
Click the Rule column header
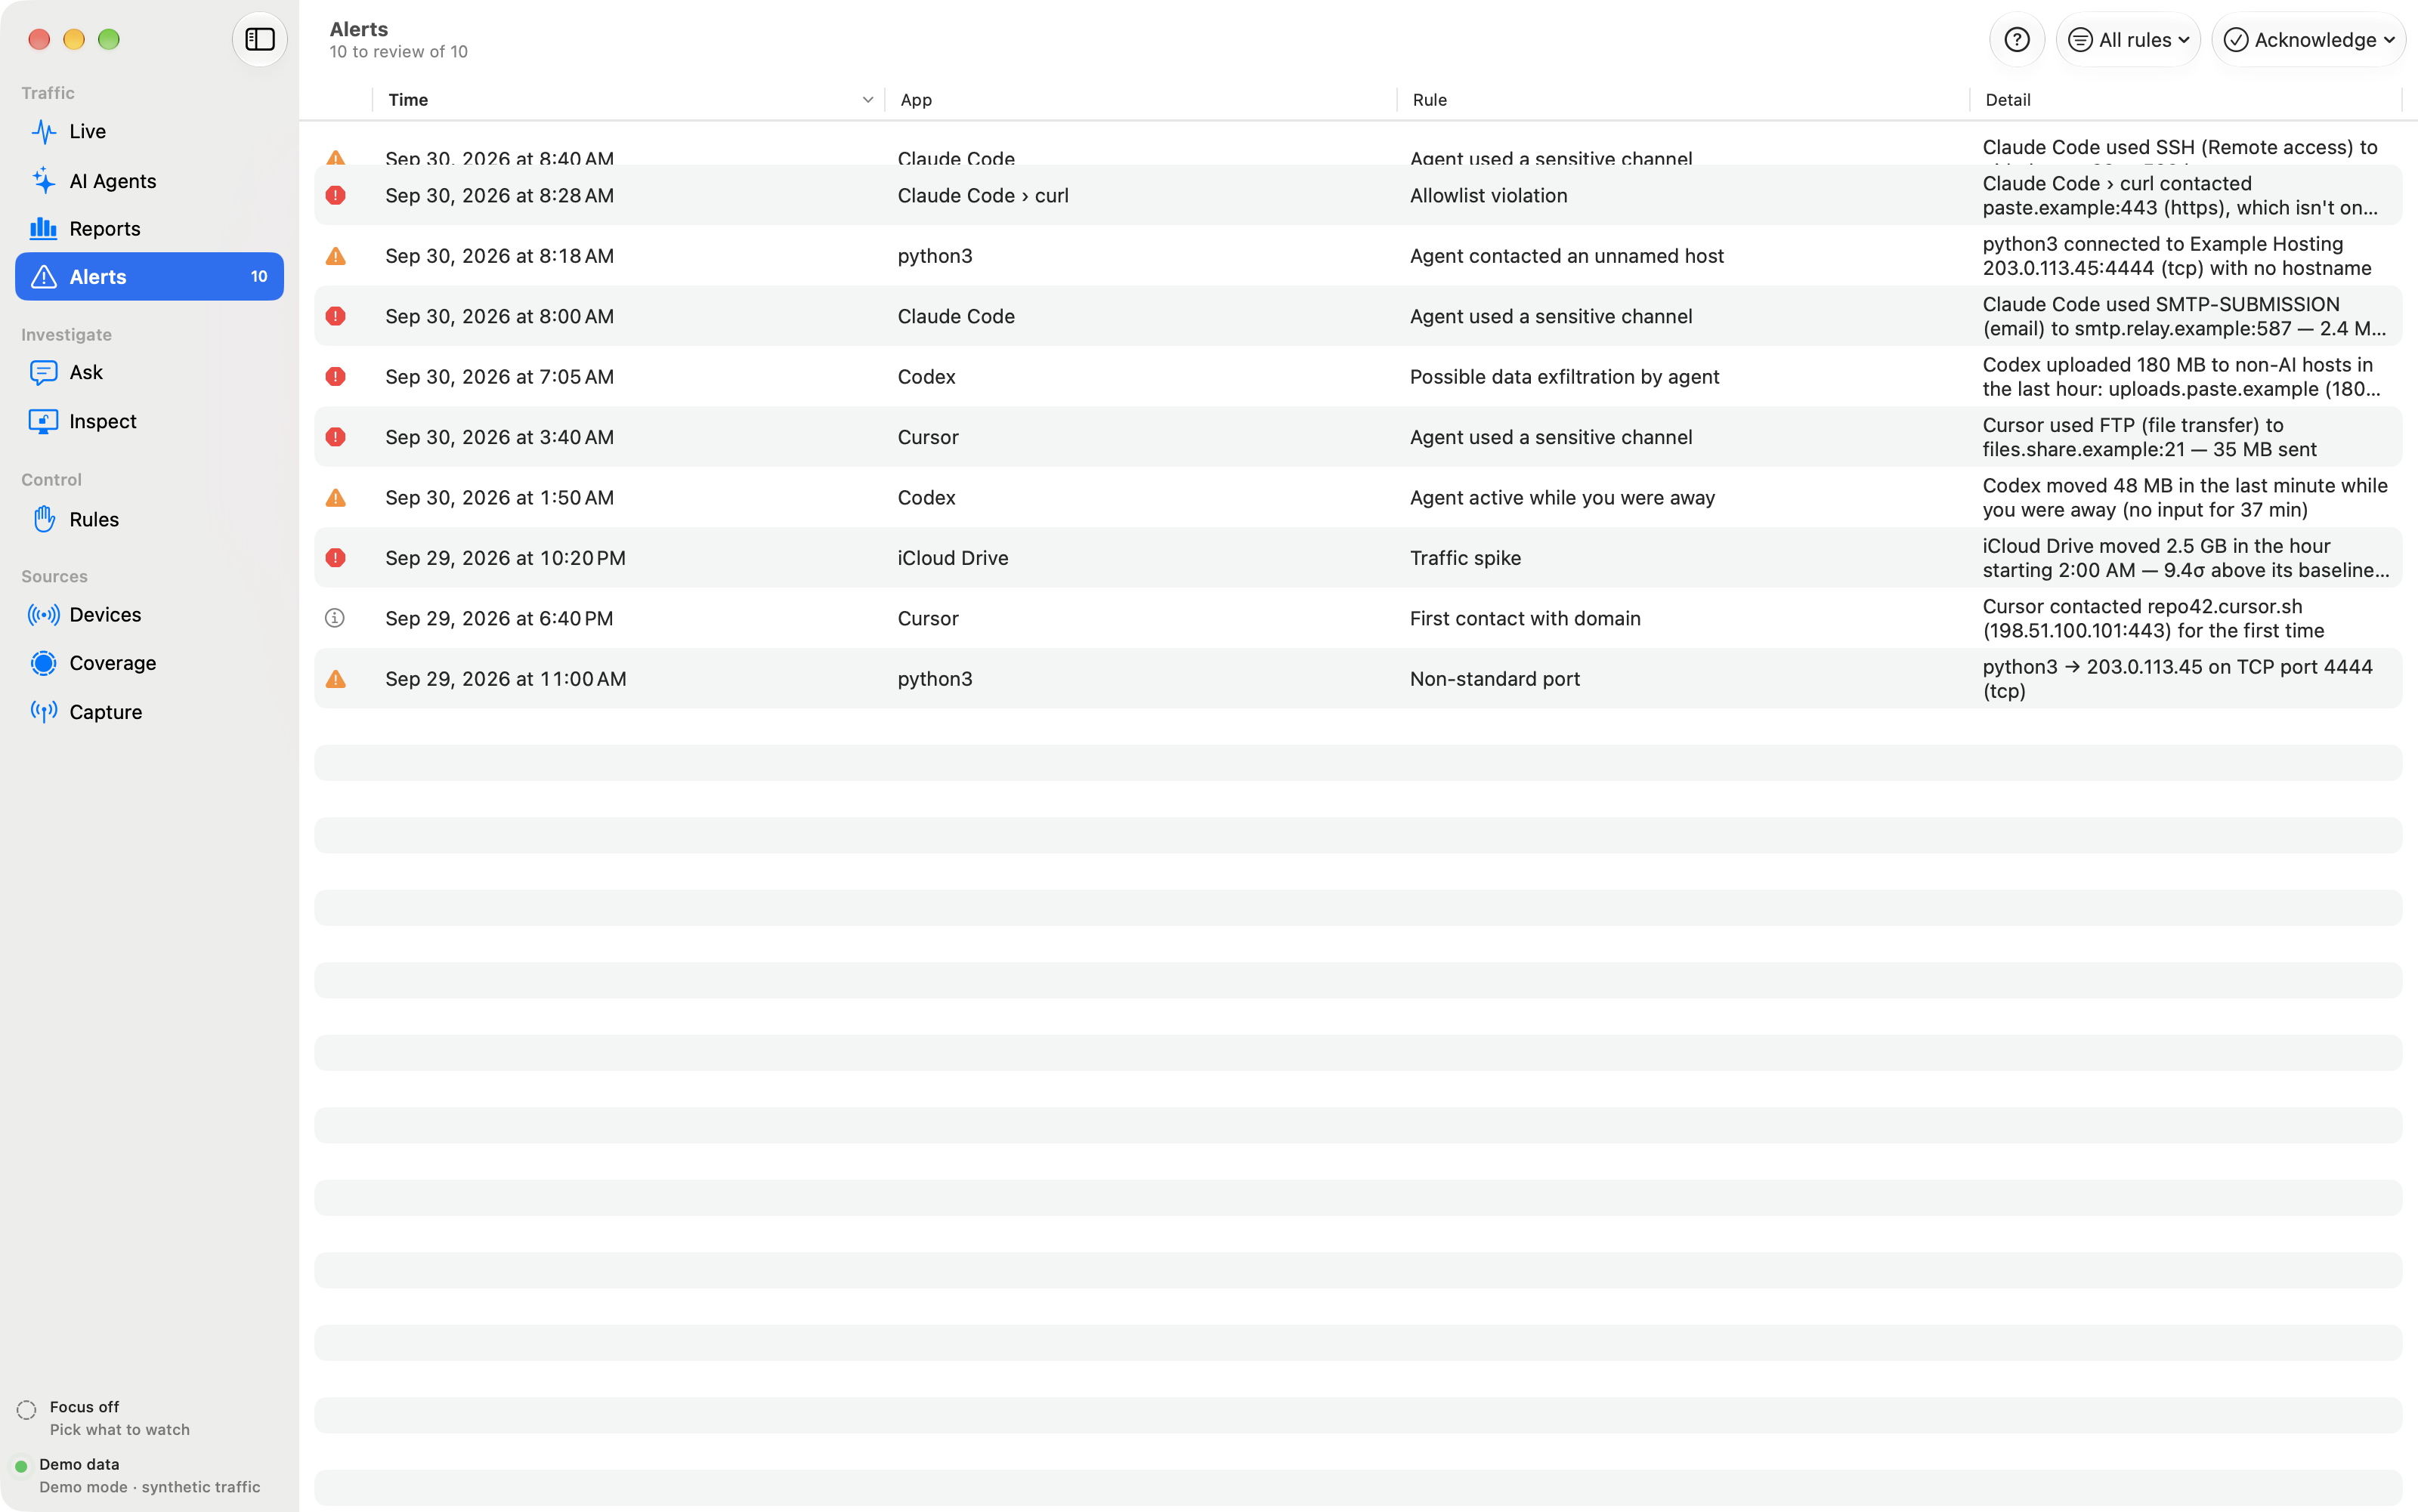click(1683, 100)
